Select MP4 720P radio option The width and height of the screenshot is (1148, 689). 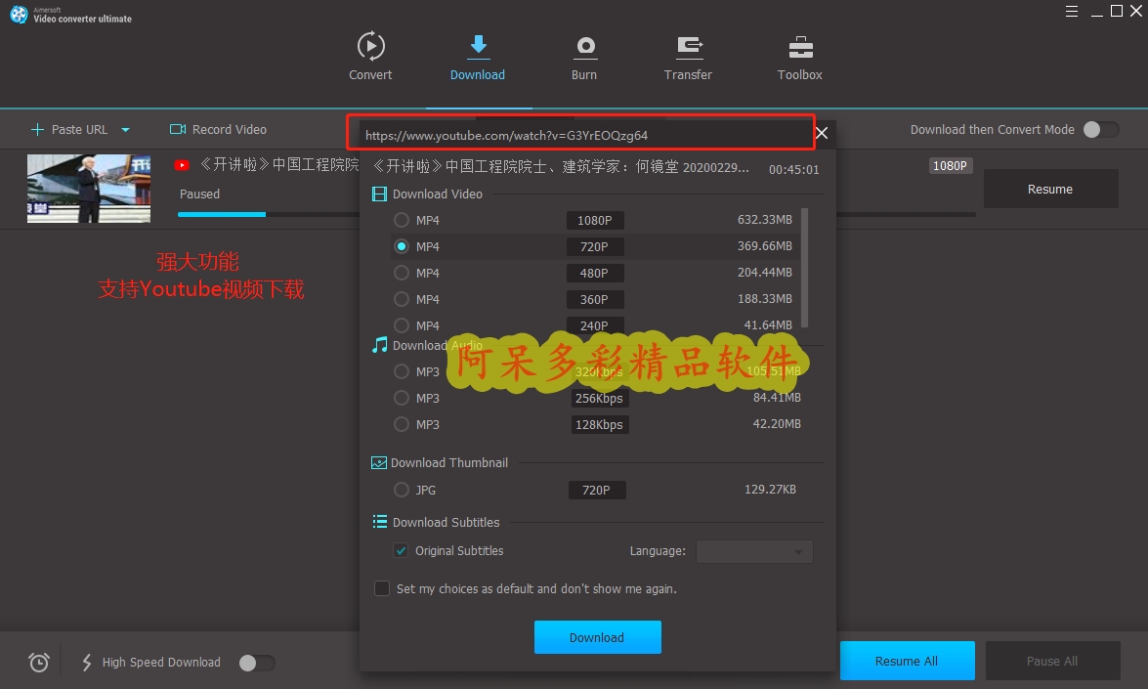point(402,246)
